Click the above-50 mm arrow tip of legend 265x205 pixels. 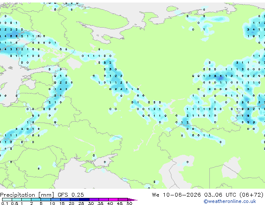[132, 200]
